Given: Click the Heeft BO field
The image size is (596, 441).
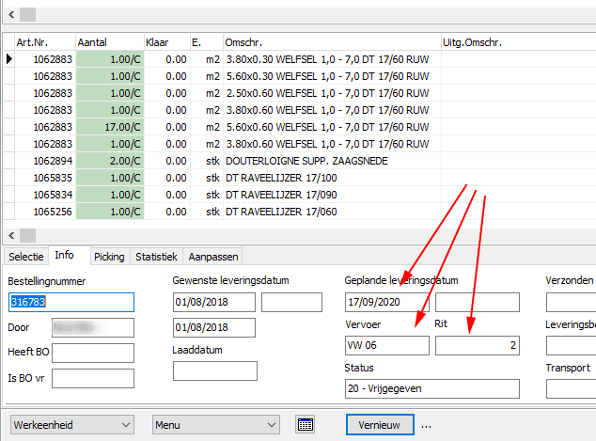Looking at the screenshot, I should (x=93, y=353).
